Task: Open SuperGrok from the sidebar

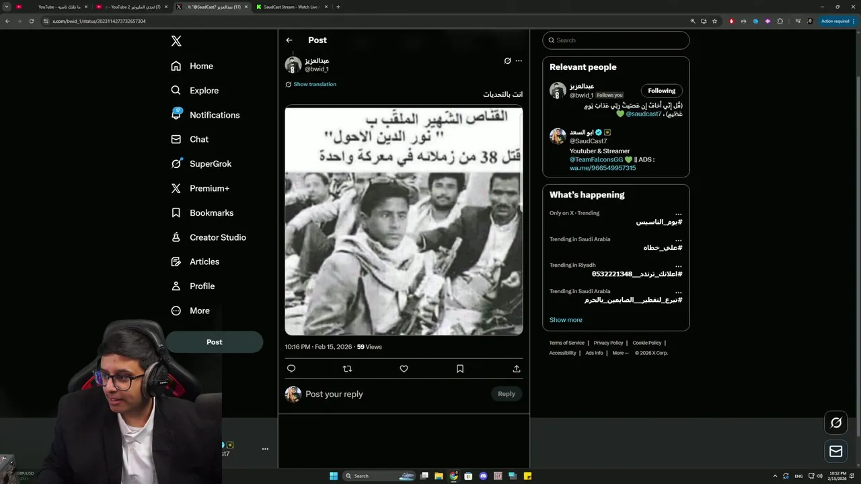Action: (x=201, y=163)
